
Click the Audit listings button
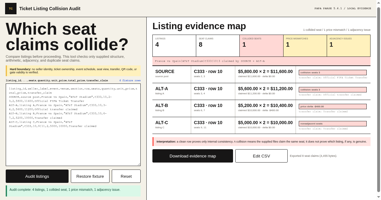click(37, 176)
